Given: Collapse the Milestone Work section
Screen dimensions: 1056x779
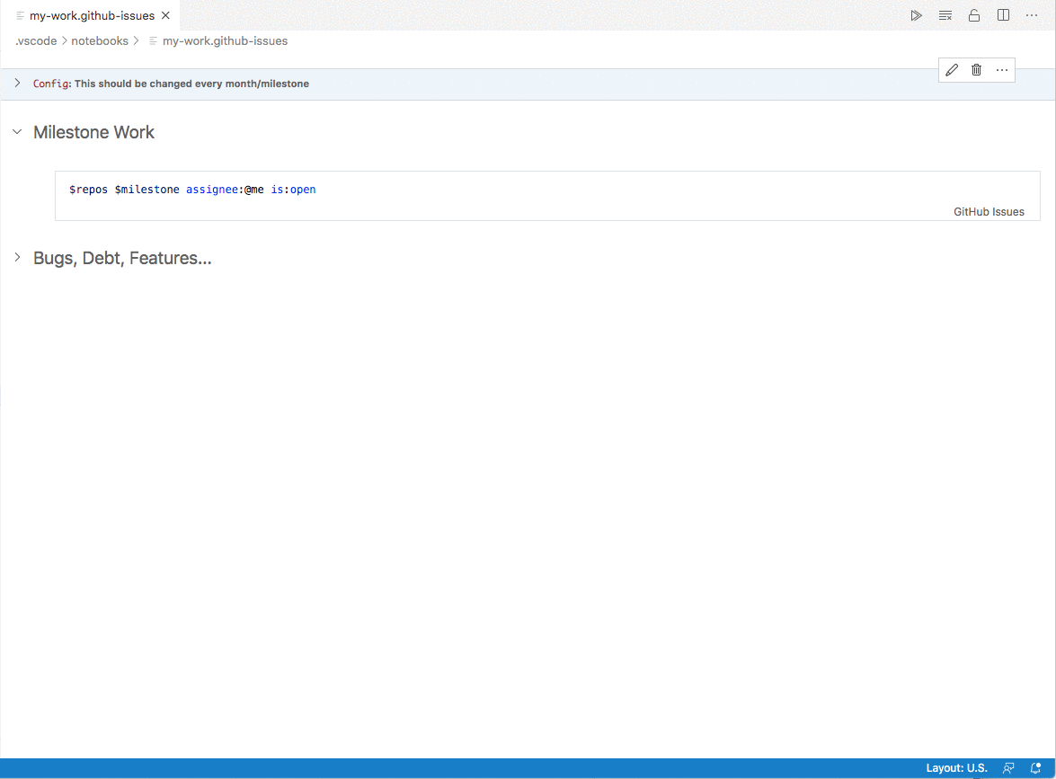Looking at the screenshot, I should tap(16, 131).
